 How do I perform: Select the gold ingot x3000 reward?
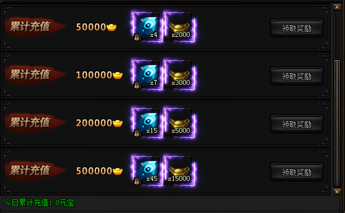pyautogui.click(x=180, y=74)
